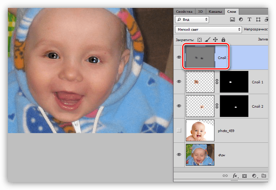
Task: Select the Слой 1 layer name
Action: click(257, 82)
